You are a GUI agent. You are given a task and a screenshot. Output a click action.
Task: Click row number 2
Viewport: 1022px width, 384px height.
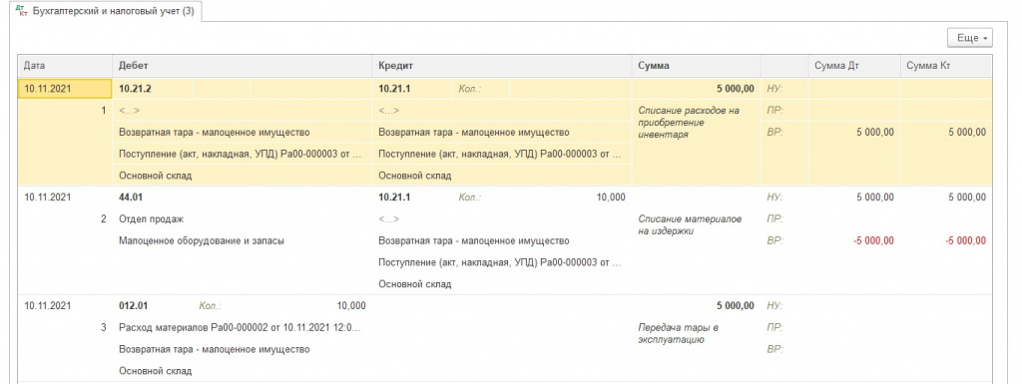(103, 219)
